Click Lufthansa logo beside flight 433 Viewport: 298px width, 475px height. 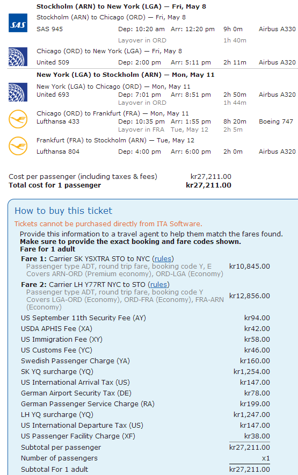[18, 119]
